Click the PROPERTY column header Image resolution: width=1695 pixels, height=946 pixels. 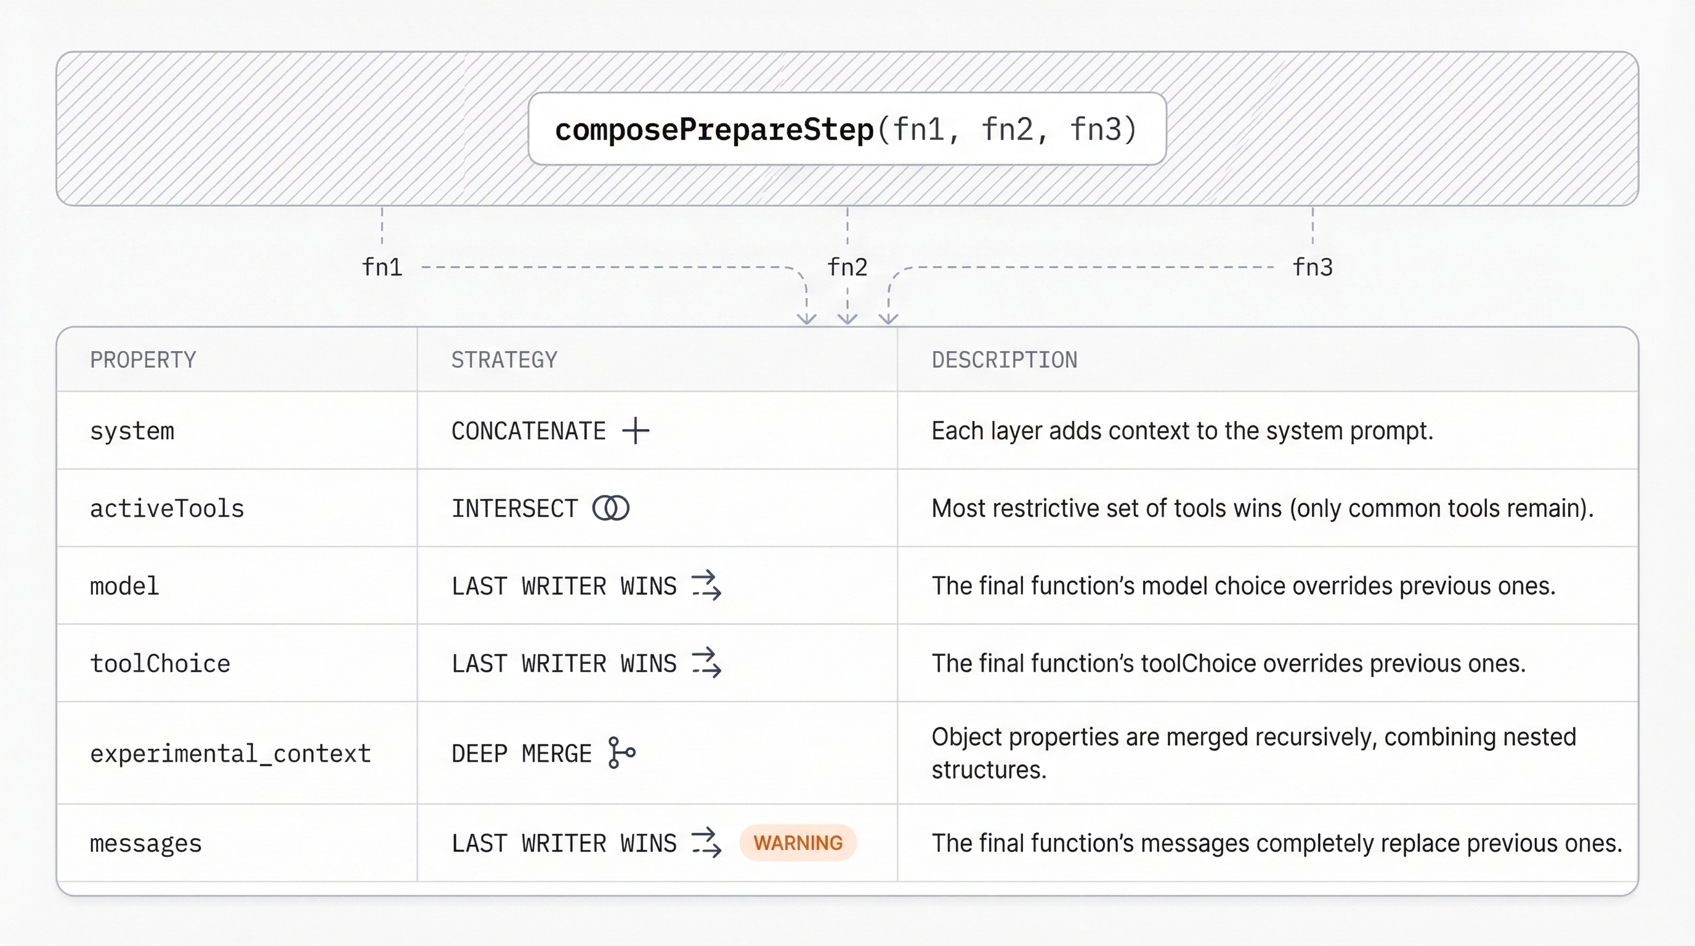pyautogui.click(x=143, y=360)
